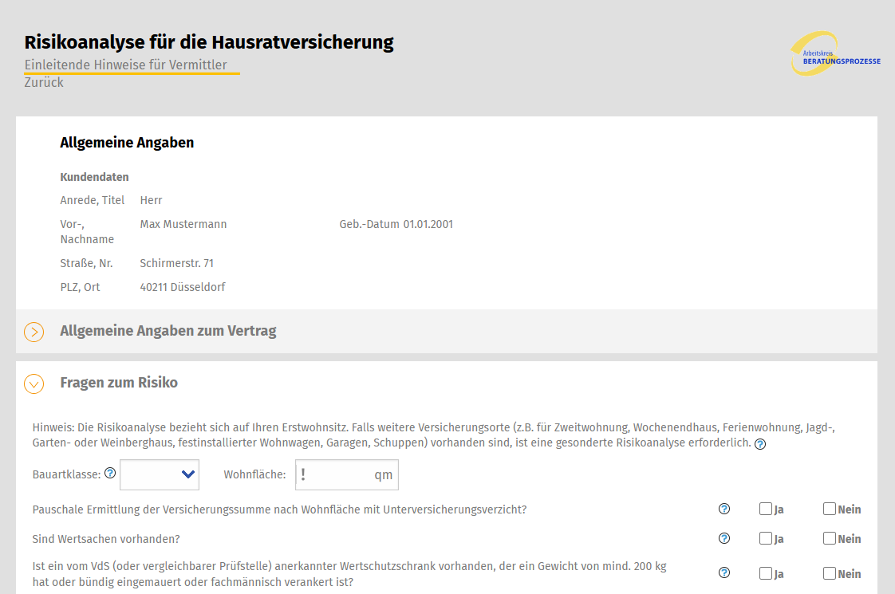Viewport: 895px width, 594px height.
Task: Click the Allgemeine Angaben zum Vertrag header
Action: pos(168,330)
